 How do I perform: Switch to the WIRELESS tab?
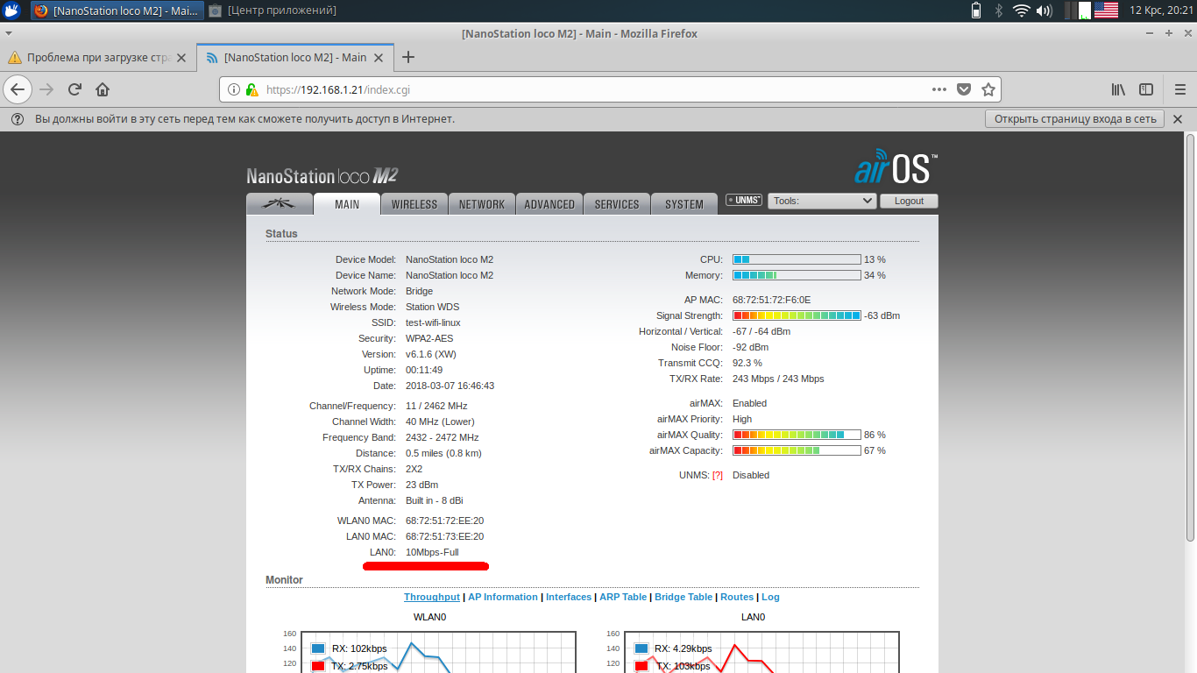click(x=414, y=204)
